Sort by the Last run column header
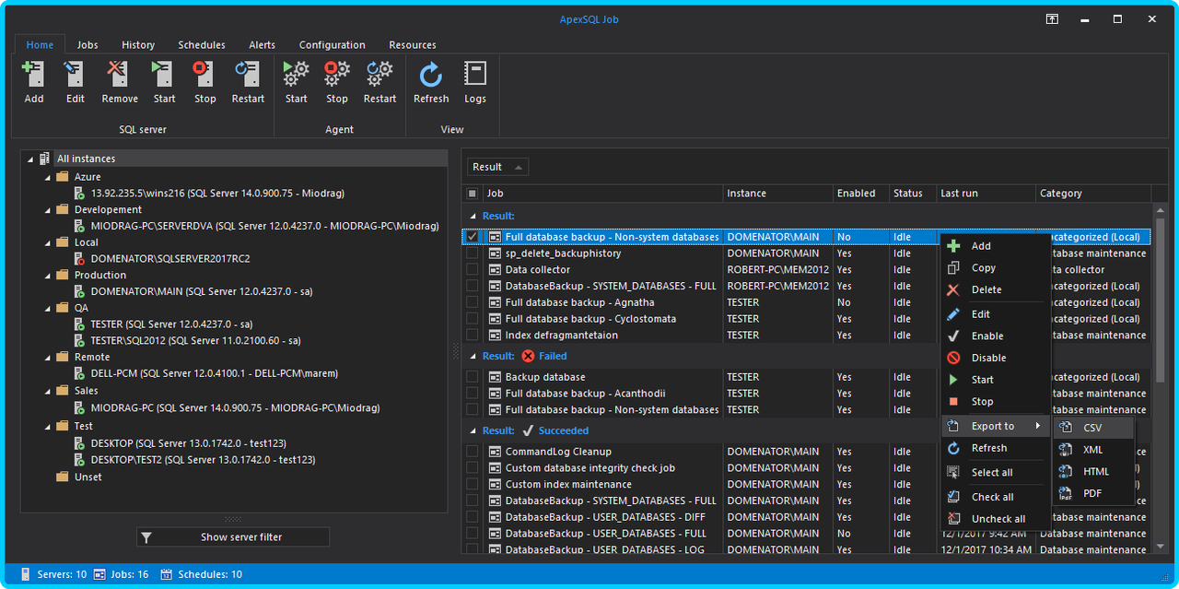Screen dimensions: 1179x589 click(986, 194)
